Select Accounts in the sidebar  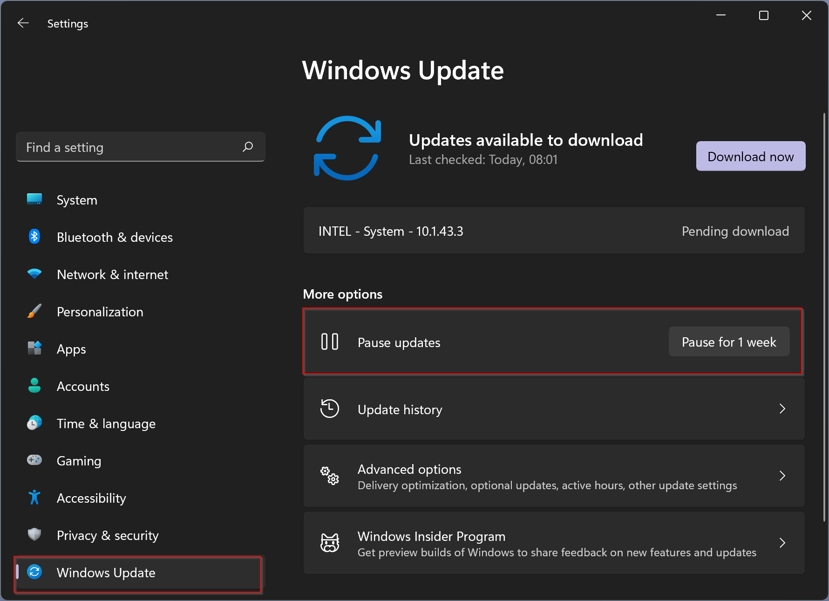tap(140, 386)
